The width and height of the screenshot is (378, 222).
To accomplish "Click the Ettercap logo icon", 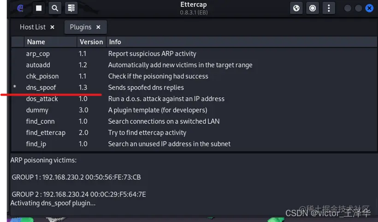I will 20,8.
